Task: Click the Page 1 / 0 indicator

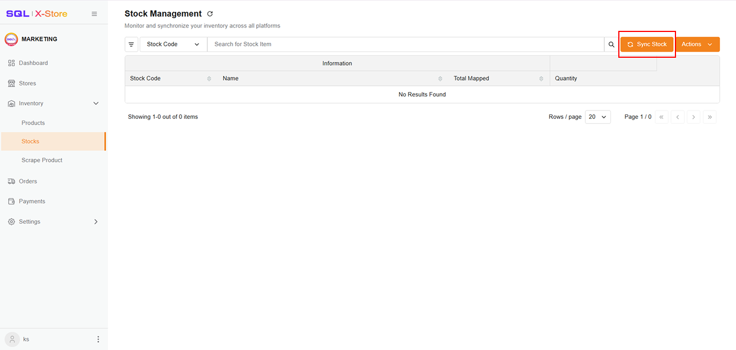Action: [x=638, y=117]
